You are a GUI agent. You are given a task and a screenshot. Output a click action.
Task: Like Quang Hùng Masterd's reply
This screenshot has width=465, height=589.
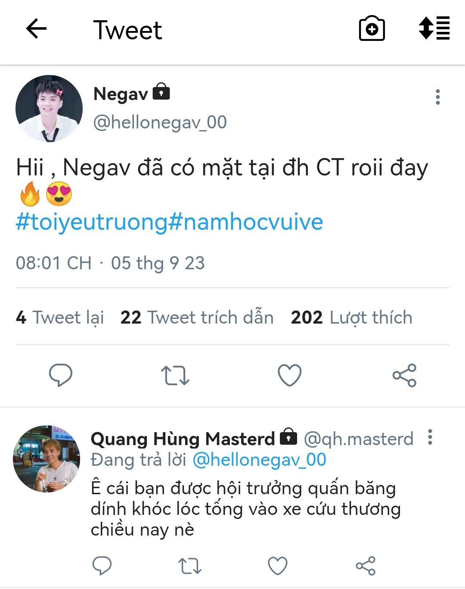click(x=278, y=566)
